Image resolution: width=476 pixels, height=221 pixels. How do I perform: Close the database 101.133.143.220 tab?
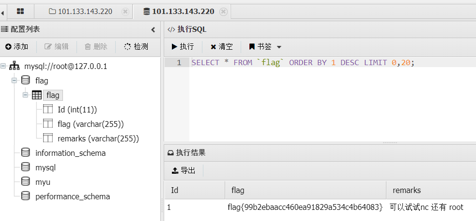223,12
